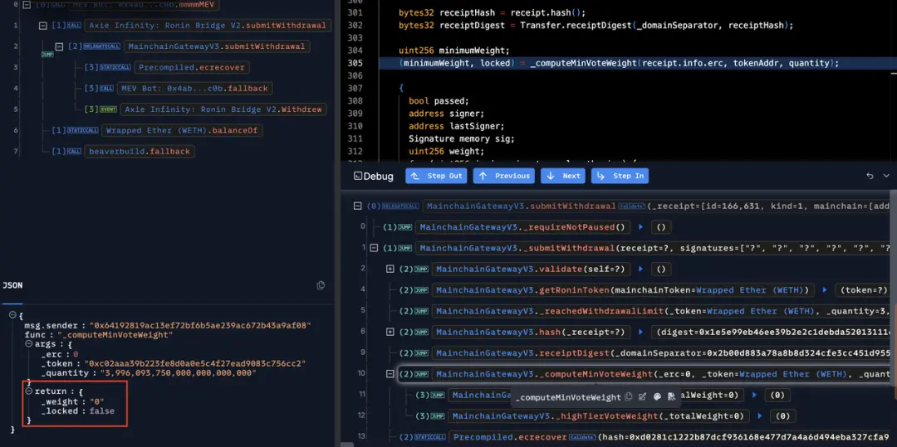
Task: Expand the MainchainGatewayV3.validate trace row
Action: pyautogui.click(x=390, y=269)
